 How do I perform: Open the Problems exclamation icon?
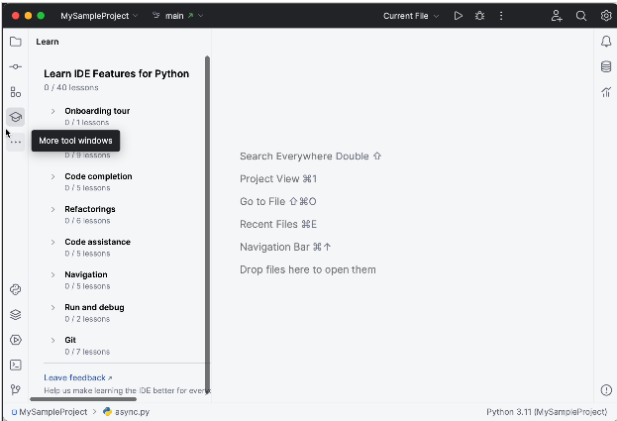tap(606, 390)
